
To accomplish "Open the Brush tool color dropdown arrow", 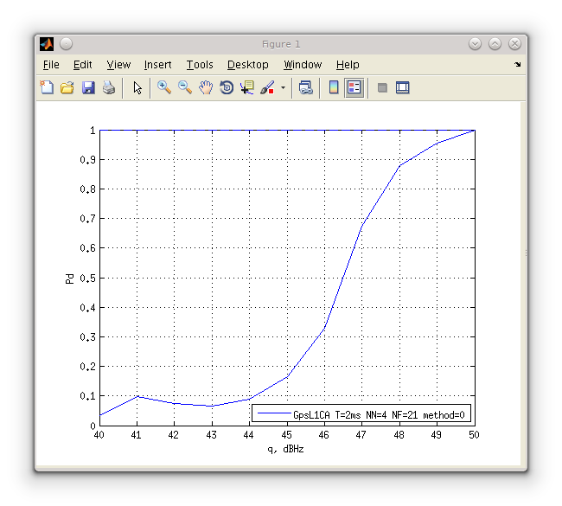I will pyautogui.click(x=283, y=88).
